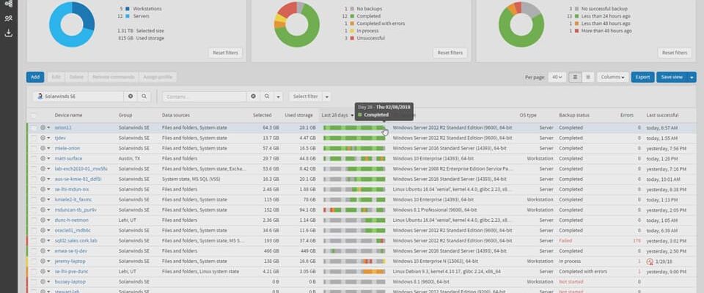Open the sql02.sales.cork.lab device link

coord(70,241)
